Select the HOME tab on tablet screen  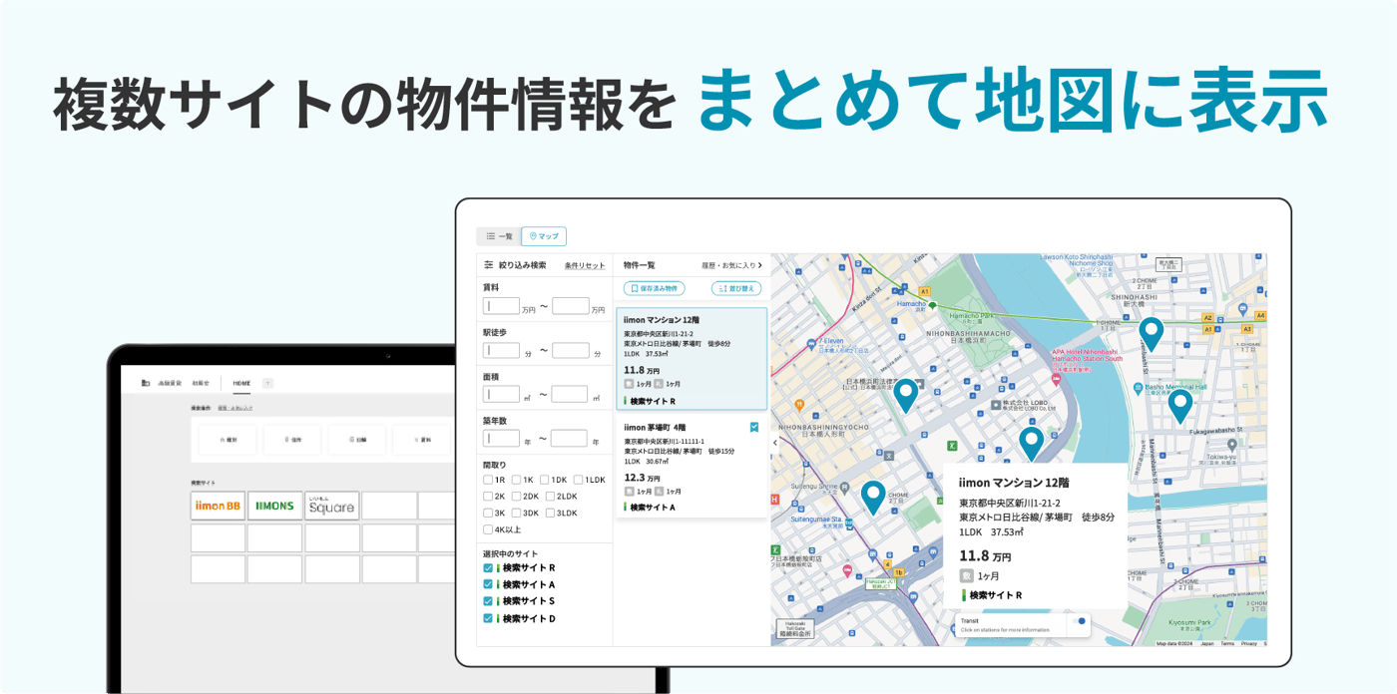pyautogui.click(x=241, y=383)
